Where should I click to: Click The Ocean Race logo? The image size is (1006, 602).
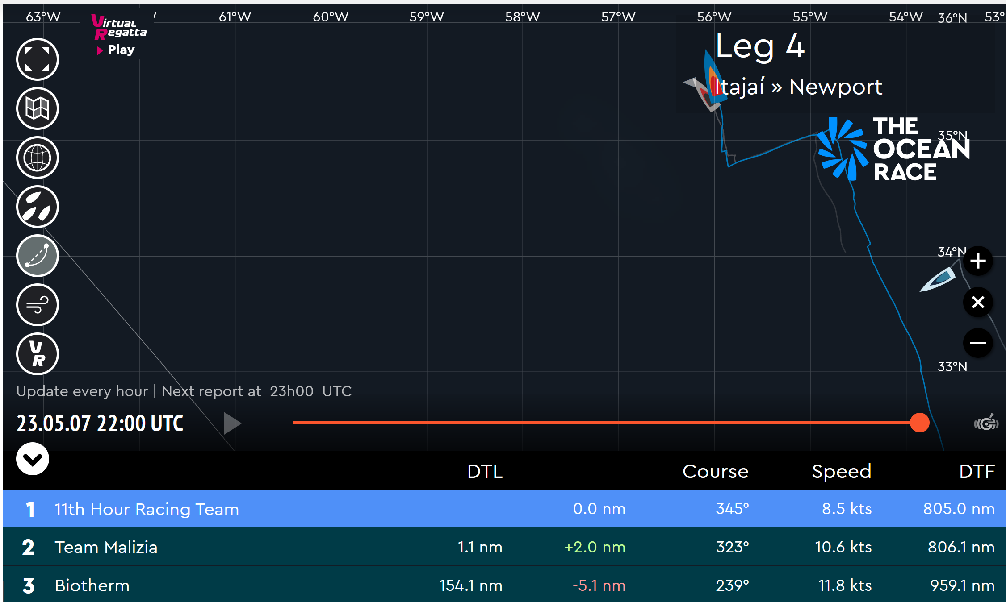tap(893, 149)
